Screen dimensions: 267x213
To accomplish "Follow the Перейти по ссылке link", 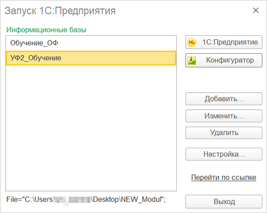I will [223, 178].
